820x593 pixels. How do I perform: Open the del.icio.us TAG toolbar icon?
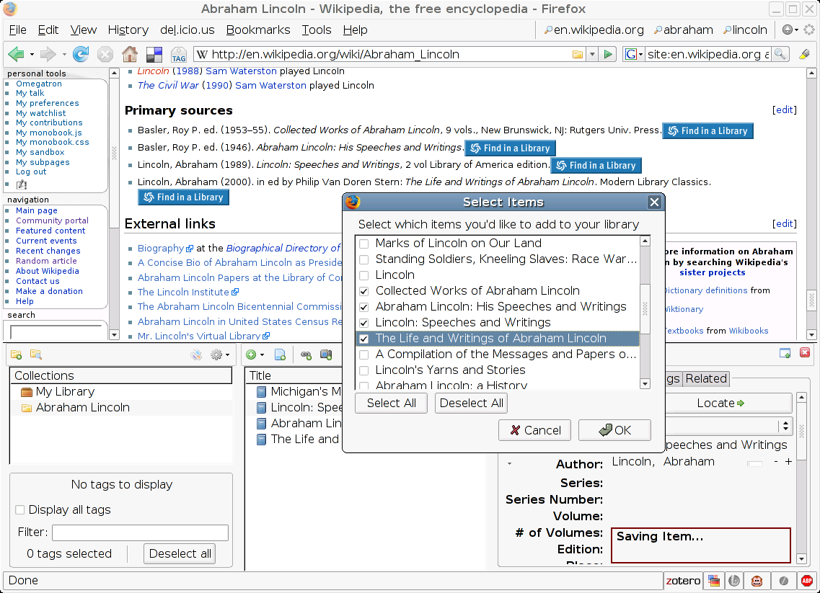tap(178, 54)
